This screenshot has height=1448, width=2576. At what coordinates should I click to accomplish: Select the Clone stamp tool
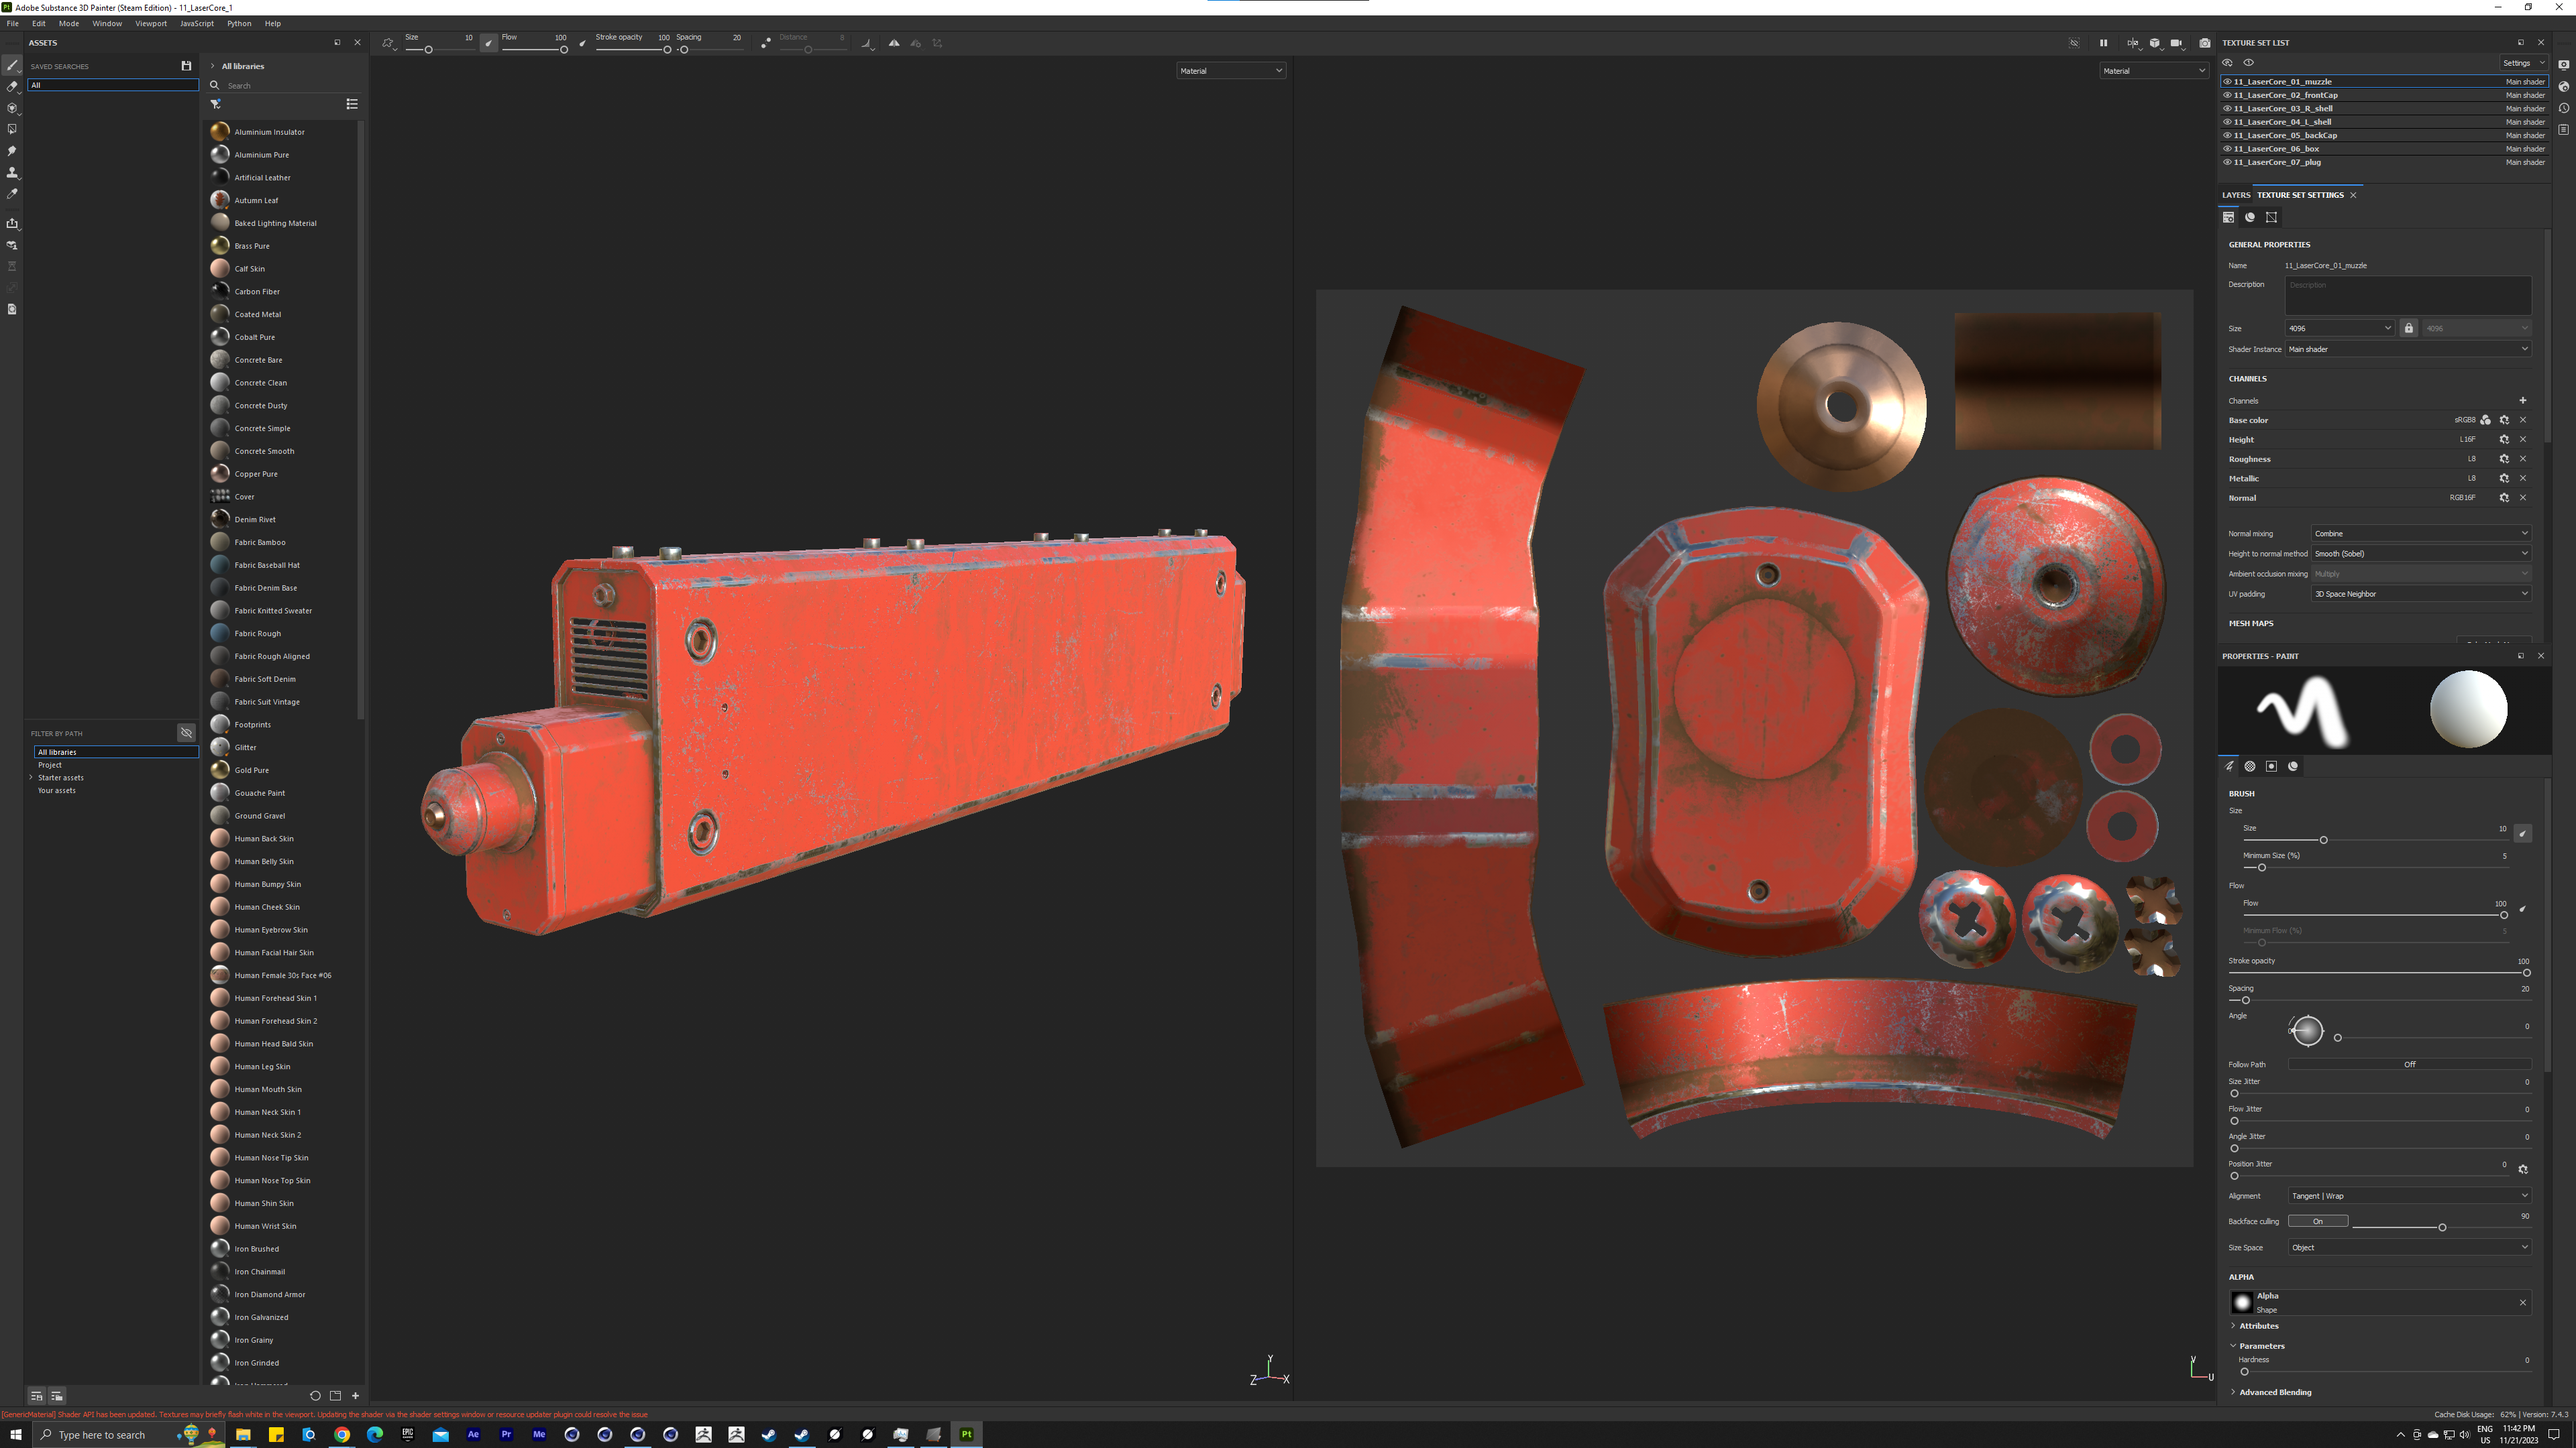12,173
